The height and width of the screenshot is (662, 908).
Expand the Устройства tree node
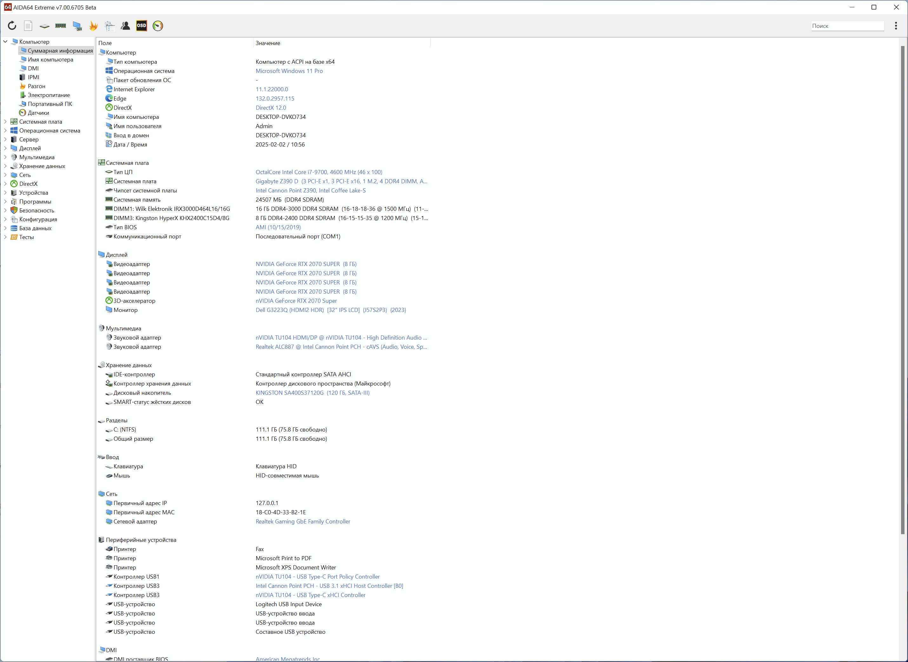tap(6, 192)
